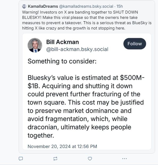
Task: Click the 'hitting X like crazy' closing line
Action: (74, 28)
